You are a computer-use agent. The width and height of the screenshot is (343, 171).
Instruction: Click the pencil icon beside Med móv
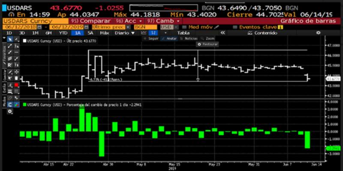point(216,27)
